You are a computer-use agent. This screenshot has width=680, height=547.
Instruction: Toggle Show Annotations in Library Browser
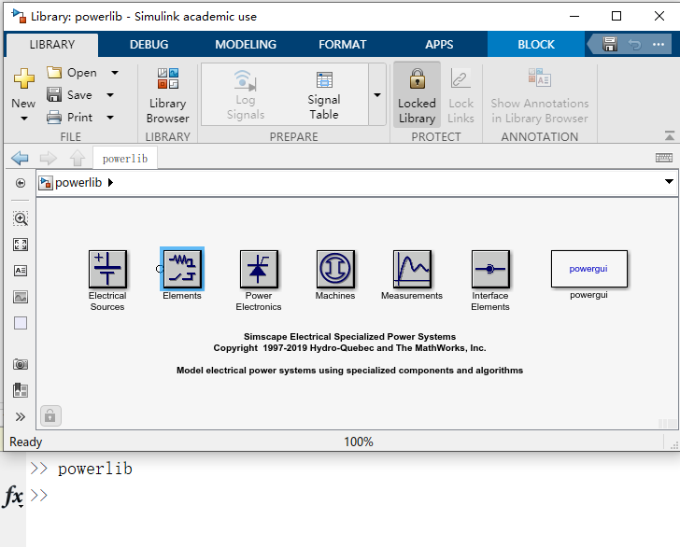pyautogui.click(x=540, y=95)
